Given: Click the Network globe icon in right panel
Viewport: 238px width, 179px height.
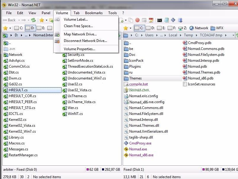Looking at the screenshot, I should [192, 28].
